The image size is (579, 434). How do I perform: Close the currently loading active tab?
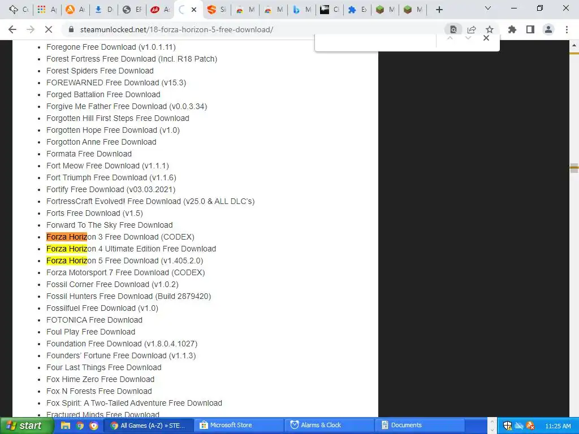(x=194, y=10)
